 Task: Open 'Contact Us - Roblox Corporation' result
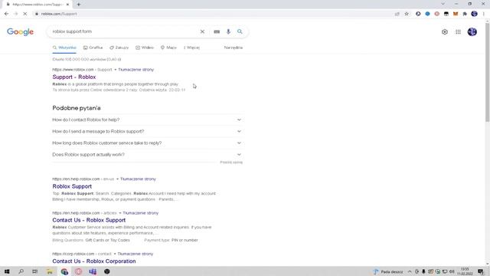coord(94,261)
